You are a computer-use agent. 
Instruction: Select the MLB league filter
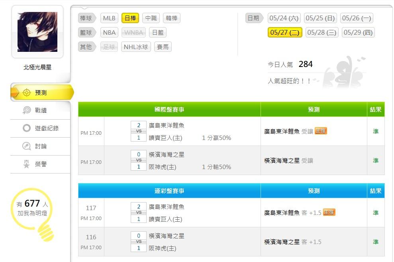click(109, 18)
